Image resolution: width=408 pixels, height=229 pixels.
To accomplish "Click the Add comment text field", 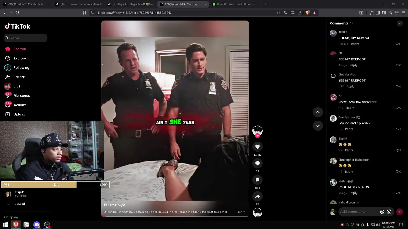I will point(359,212).
